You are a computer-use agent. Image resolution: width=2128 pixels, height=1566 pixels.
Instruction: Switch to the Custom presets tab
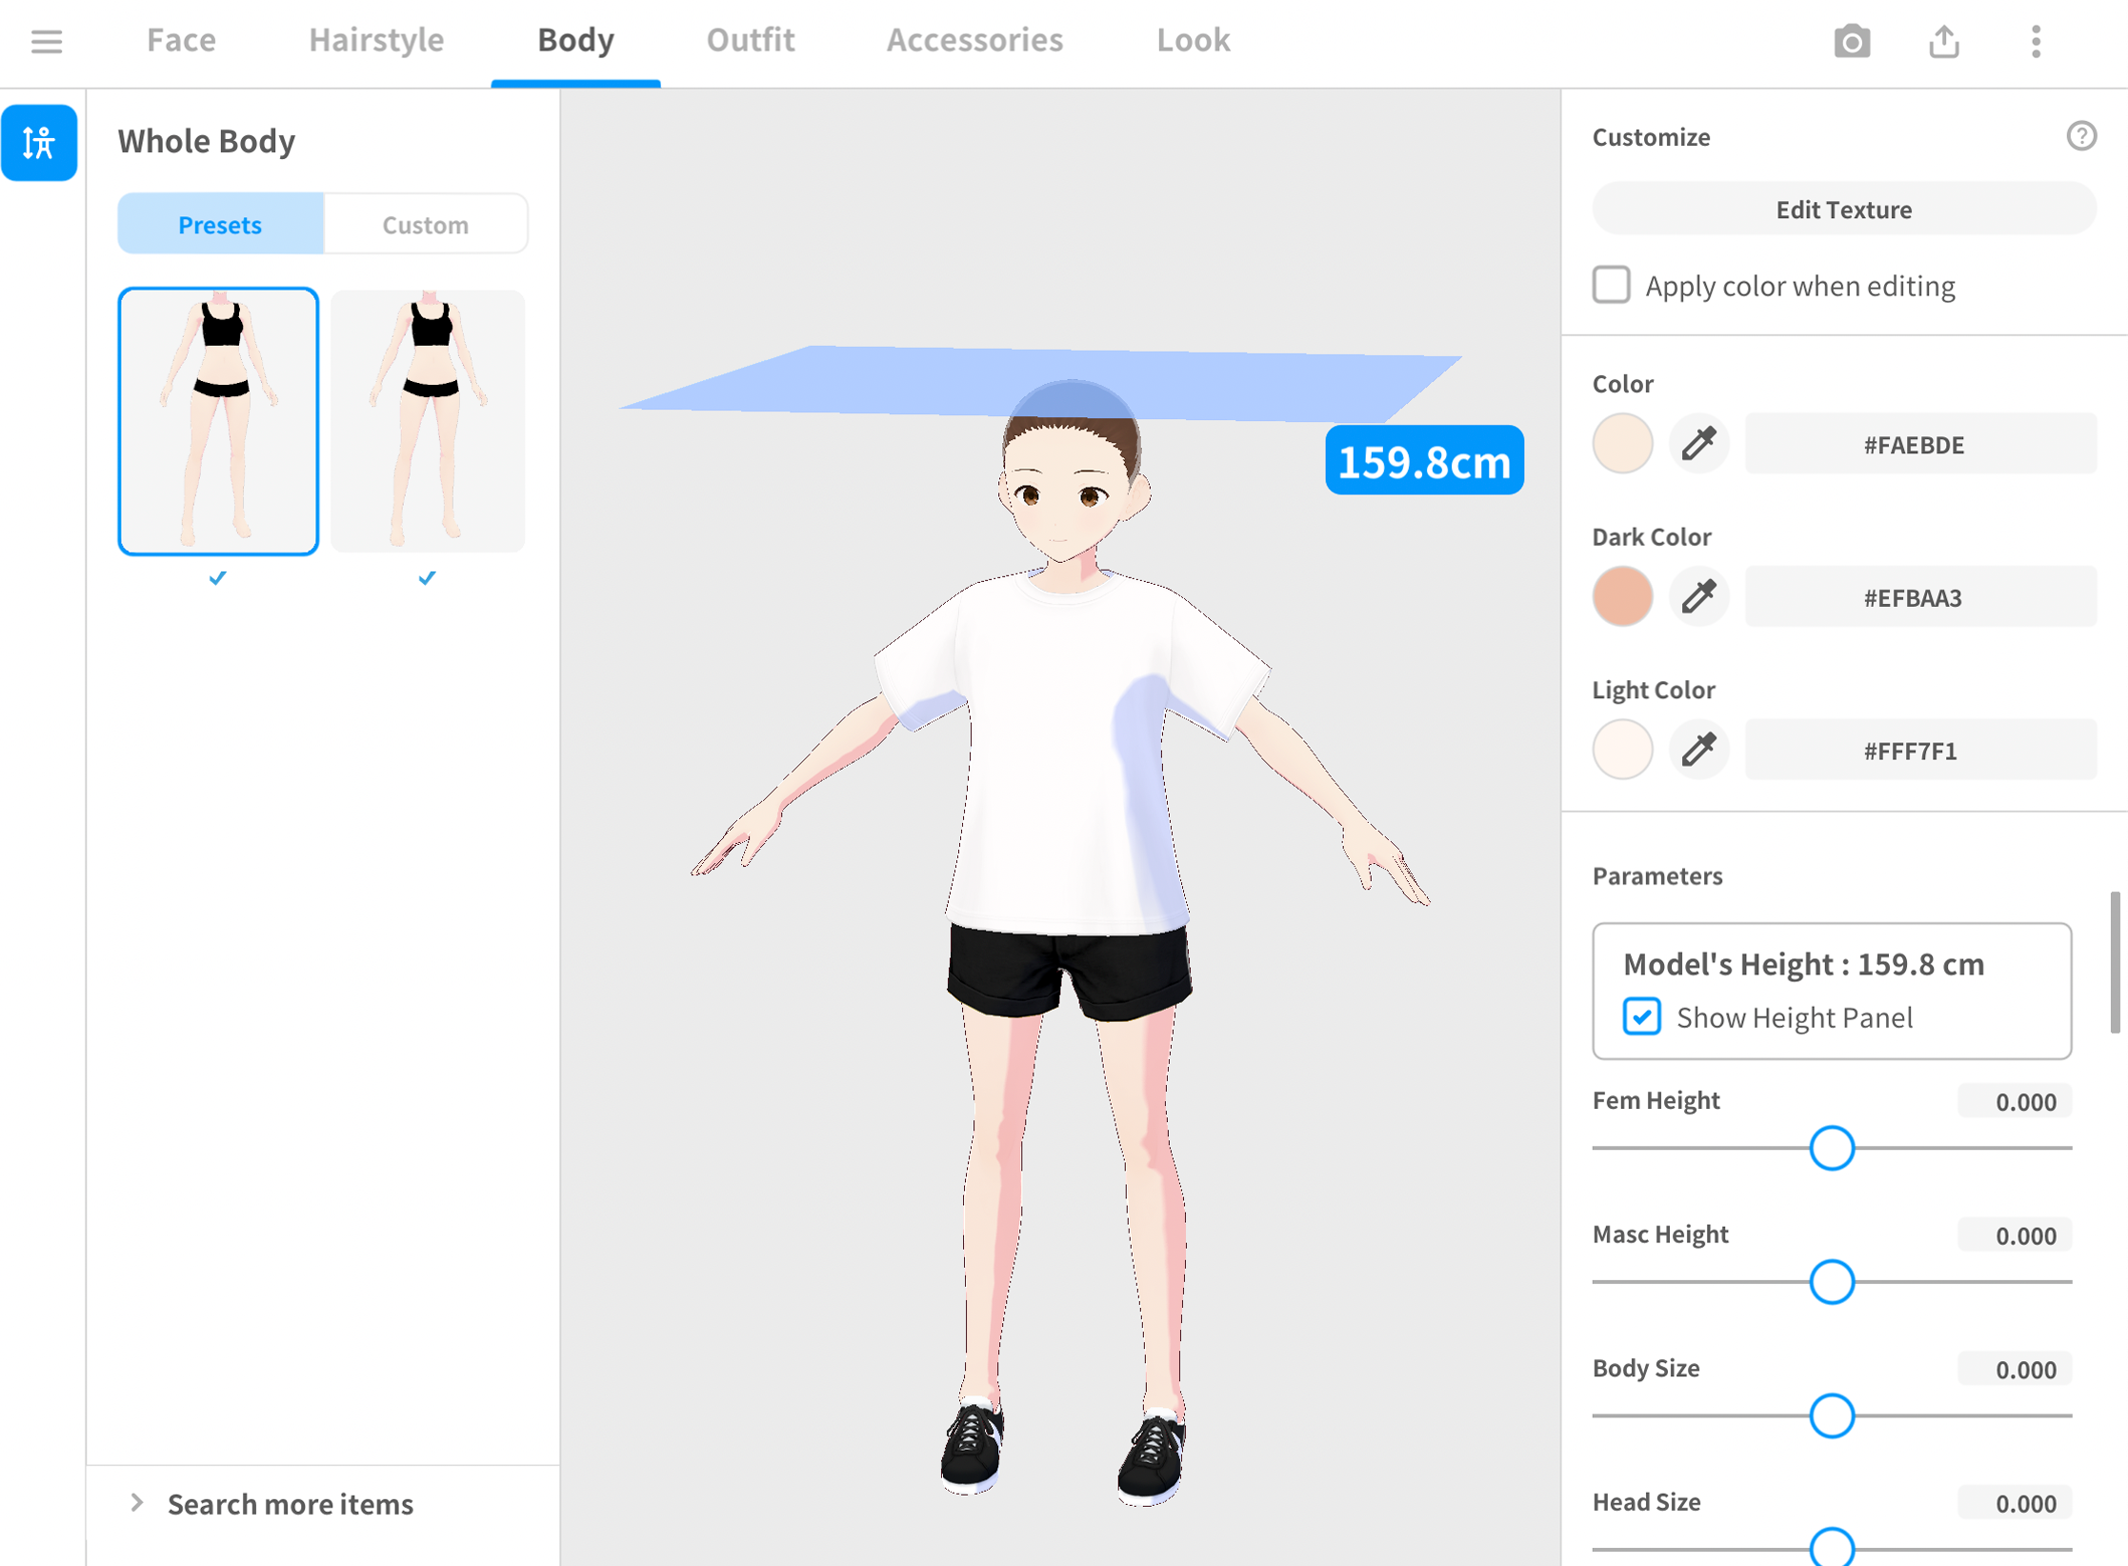[425, 224]
